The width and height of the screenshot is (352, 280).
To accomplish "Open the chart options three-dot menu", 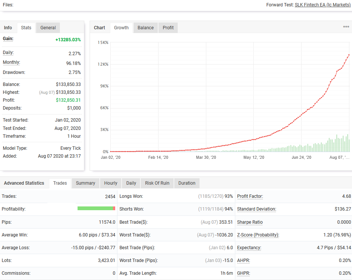I will [346, 27].
